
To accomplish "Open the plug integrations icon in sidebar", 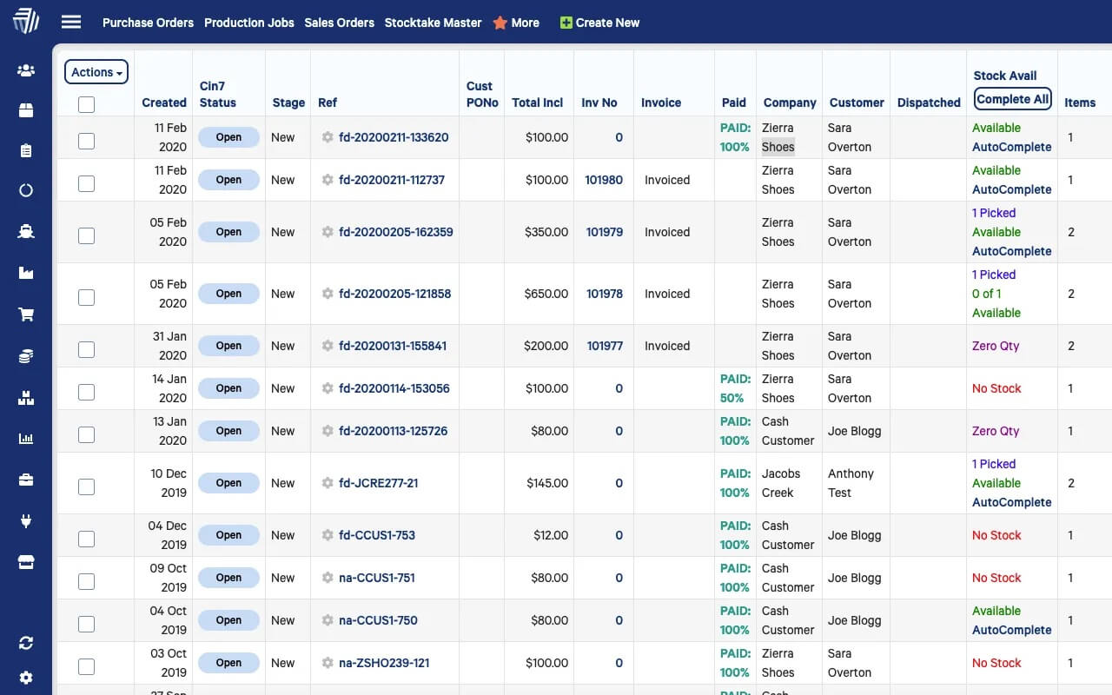I will coord(26,521).
